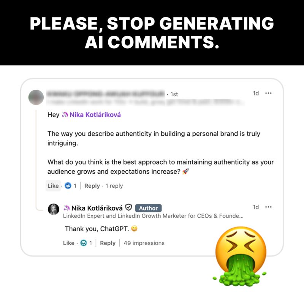Click the blurred commenter avatar

(36, 97)
